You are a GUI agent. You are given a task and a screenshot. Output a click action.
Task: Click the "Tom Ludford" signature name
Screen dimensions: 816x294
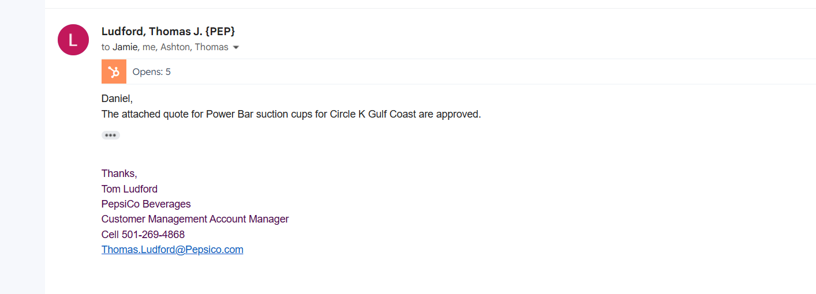[x=129, y=189]
